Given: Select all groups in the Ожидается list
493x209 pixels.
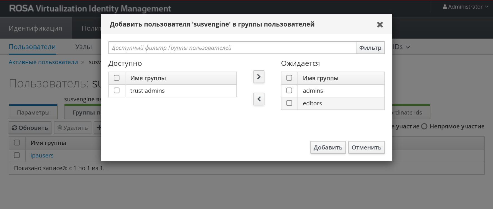Looking at the screenshot, I should coord(289,78).
